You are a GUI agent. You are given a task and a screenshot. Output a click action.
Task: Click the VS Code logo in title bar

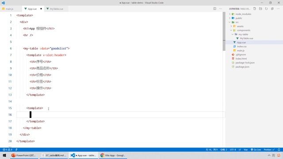coord(3,3)
